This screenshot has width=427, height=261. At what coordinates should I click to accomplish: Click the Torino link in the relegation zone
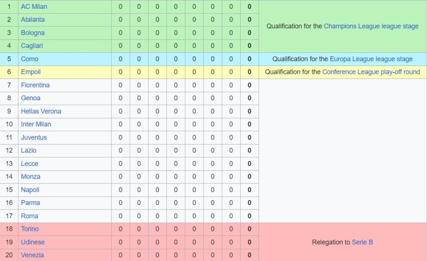pyautogui.click(x=30, y=229)
